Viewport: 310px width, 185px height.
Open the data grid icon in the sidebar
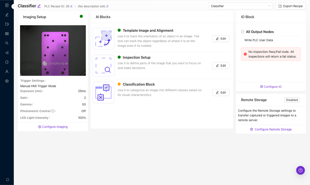pos(6,34)
